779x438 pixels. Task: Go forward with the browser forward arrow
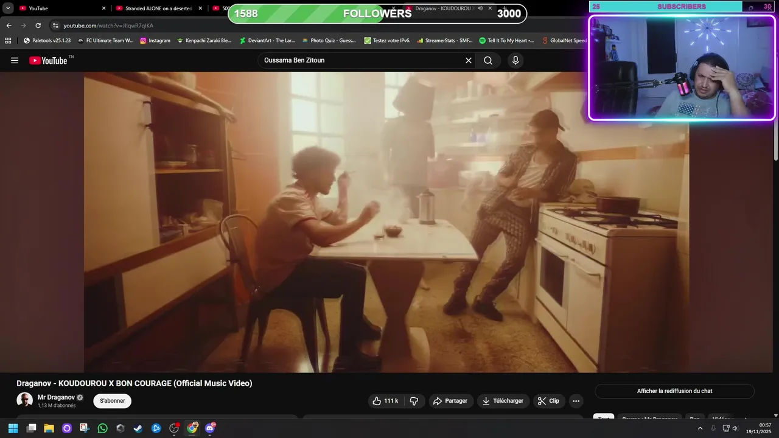[23, 26]
